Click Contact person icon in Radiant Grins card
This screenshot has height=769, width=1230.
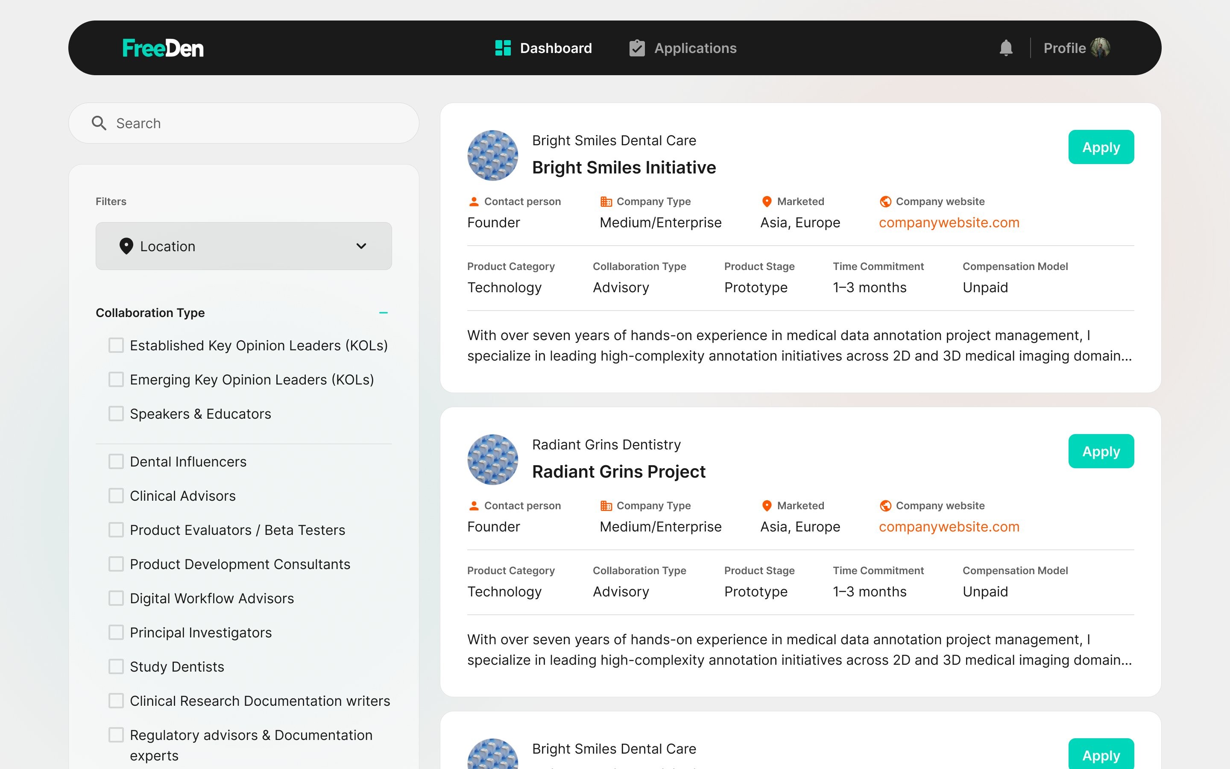(474, 505)
